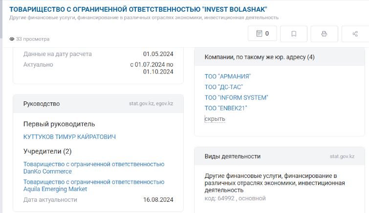Click stat.gov.kz source in Виды деятельности header

point(342,156)
